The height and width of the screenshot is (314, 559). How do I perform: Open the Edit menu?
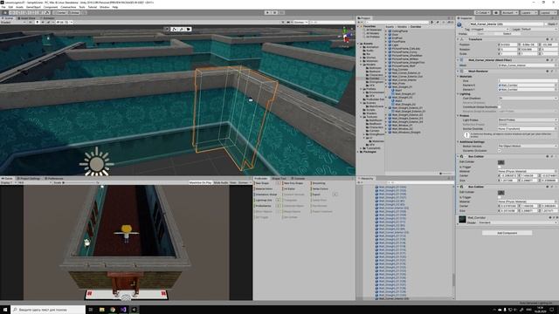point(10,7)
